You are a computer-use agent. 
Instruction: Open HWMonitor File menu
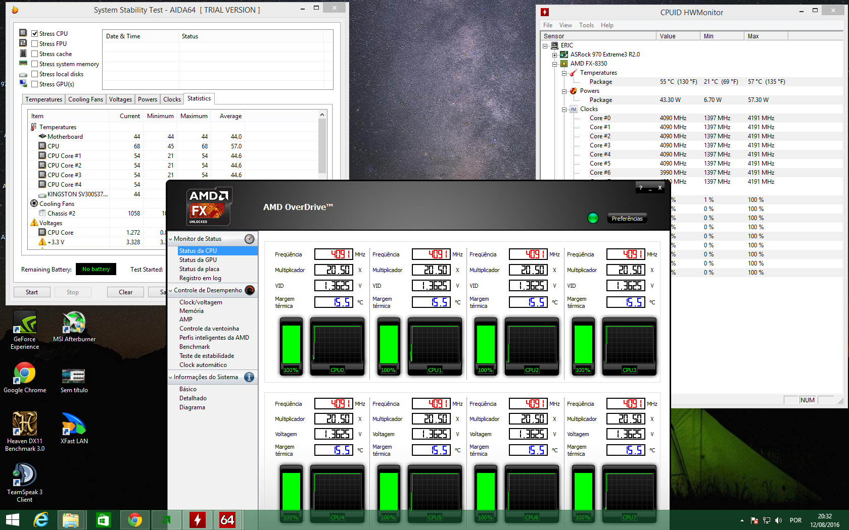click(x=548, y=25)
